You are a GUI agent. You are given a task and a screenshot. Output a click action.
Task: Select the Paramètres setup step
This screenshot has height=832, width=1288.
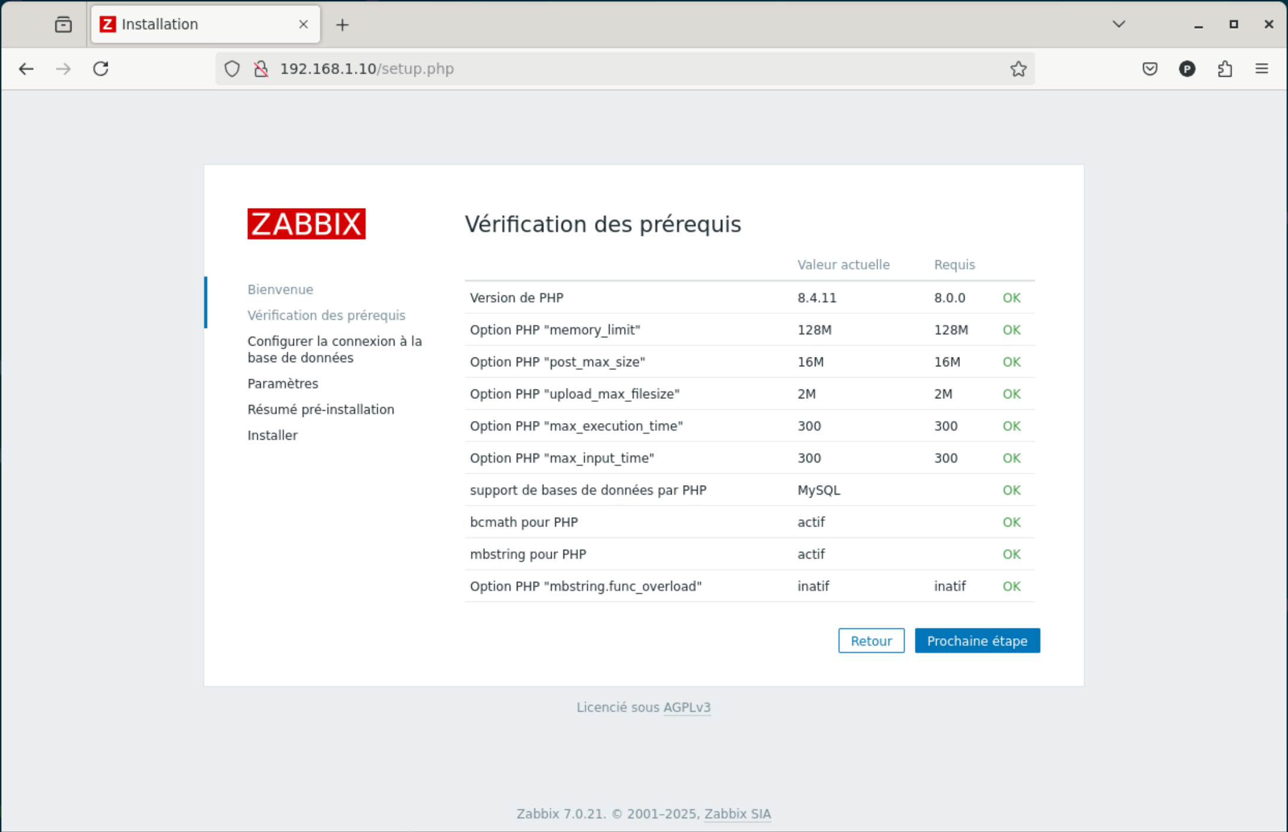[283, 383]
